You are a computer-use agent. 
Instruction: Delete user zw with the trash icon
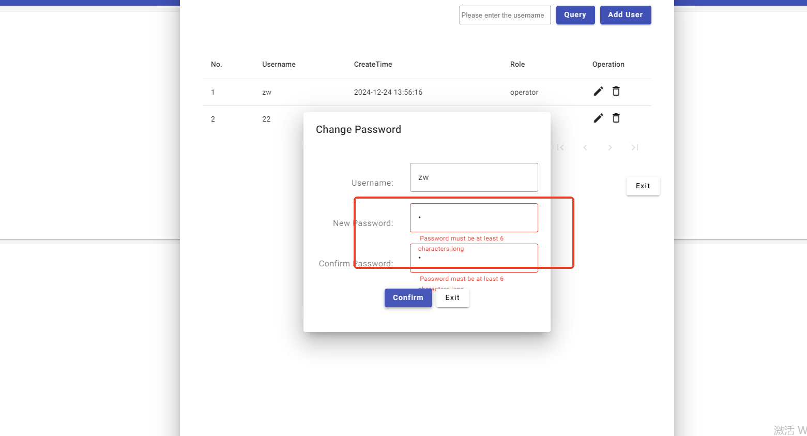(x=616, y=92)
